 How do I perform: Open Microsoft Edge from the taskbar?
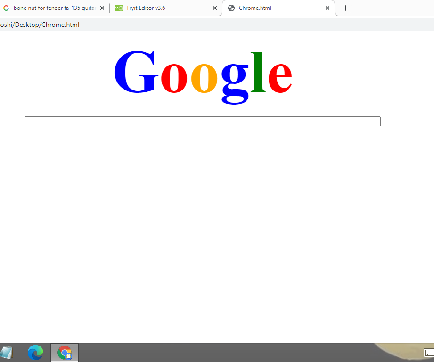coord(35,352)
